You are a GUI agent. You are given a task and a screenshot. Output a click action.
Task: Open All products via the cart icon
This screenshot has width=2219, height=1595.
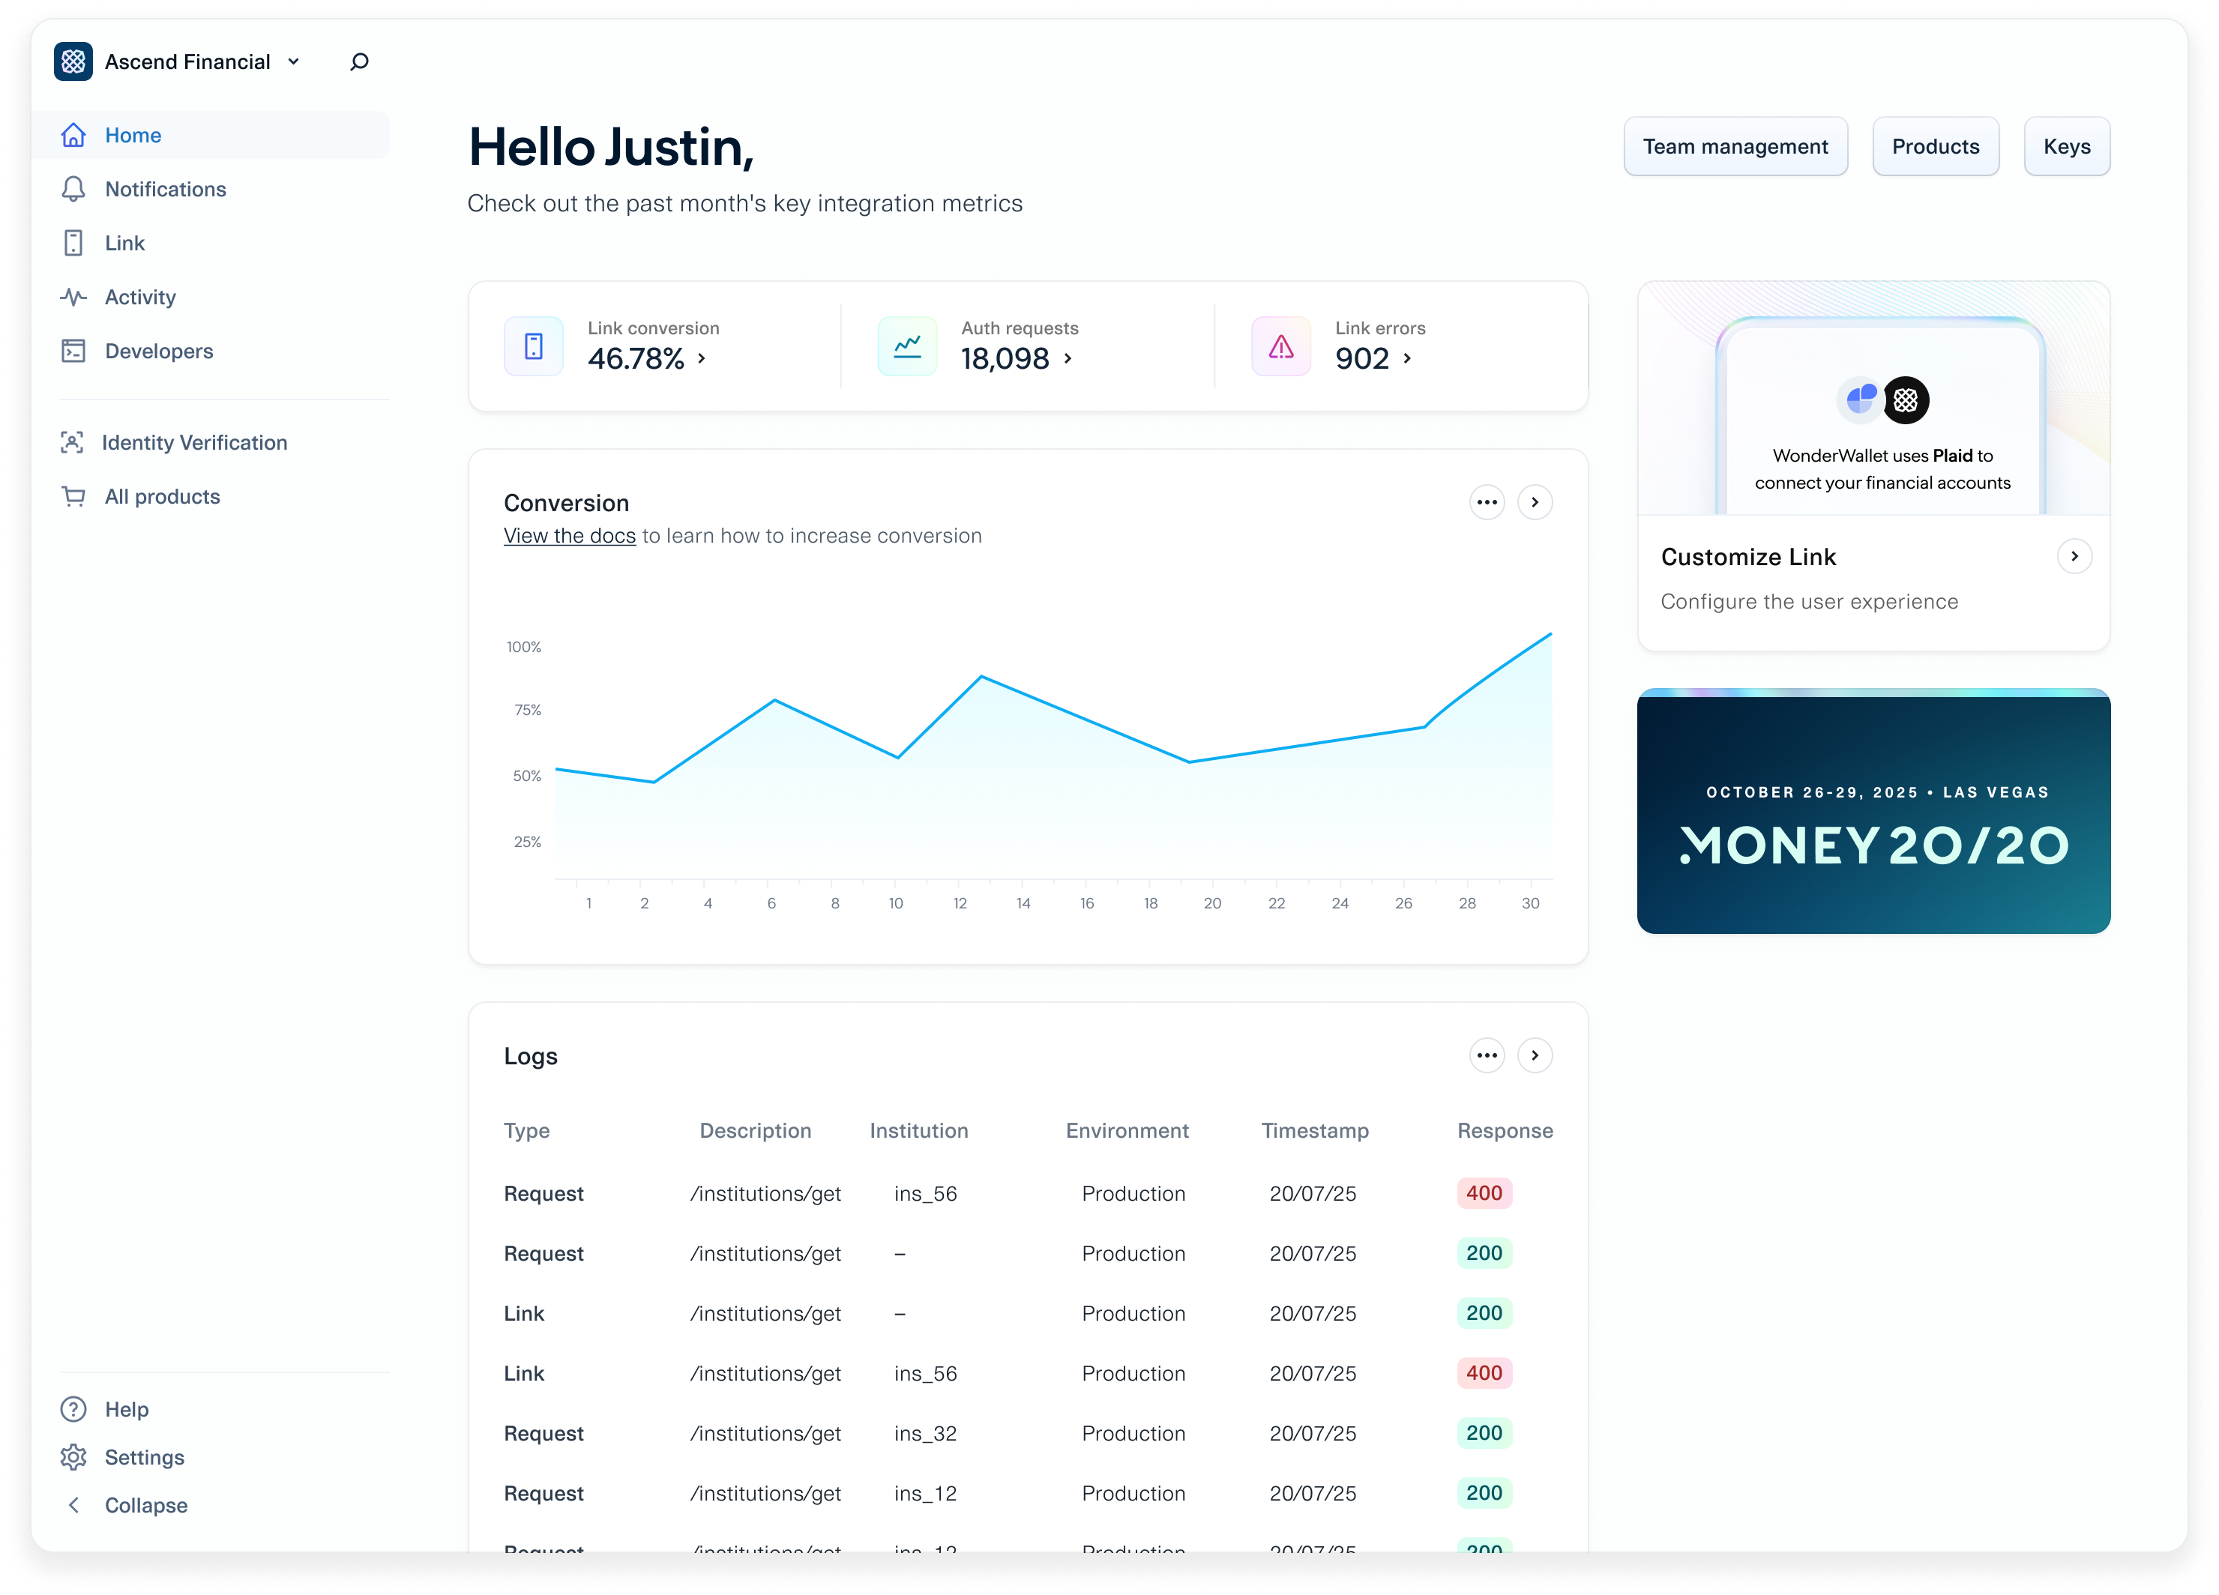pos(73,495)
